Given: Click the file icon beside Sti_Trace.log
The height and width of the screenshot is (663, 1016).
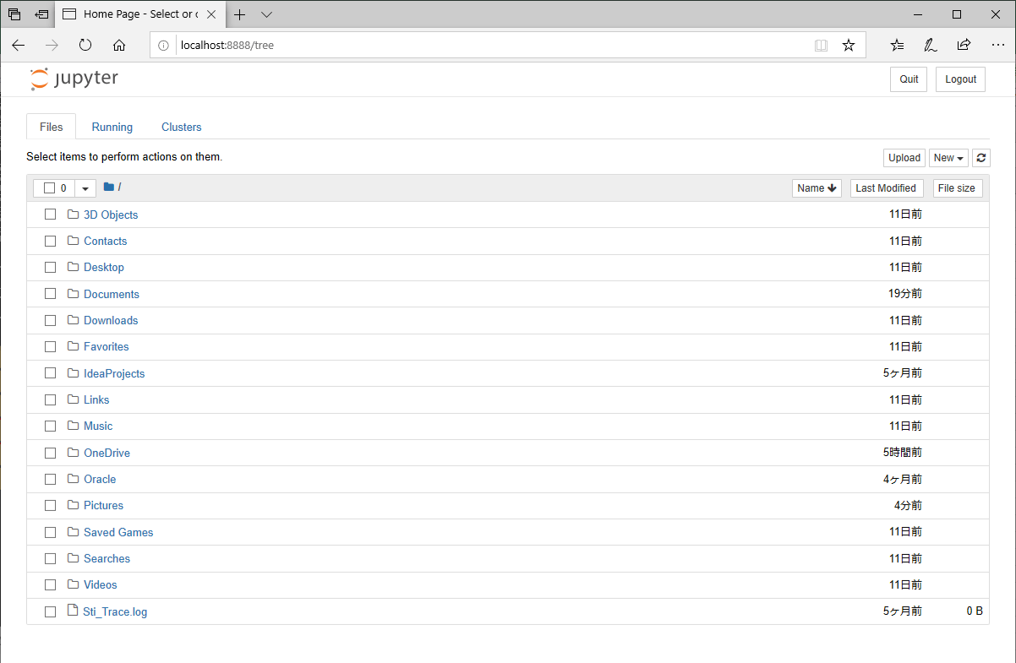Looking at the screenshot, I should 73,611.
